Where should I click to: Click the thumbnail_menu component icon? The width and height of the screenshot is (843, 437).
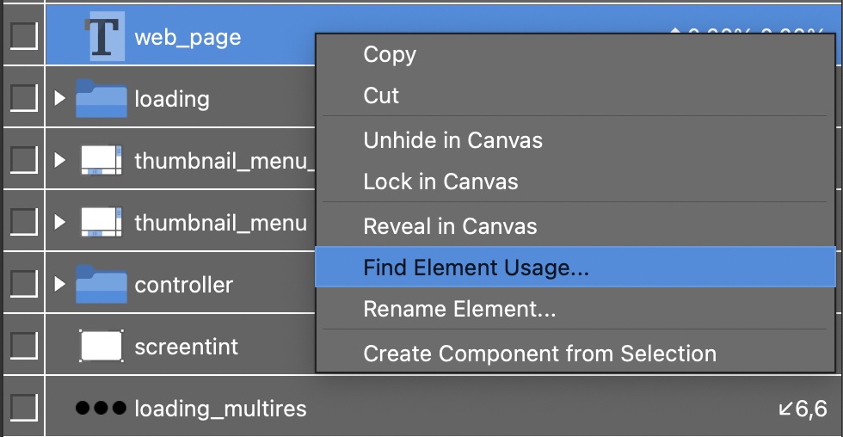[x=102, y=222]
